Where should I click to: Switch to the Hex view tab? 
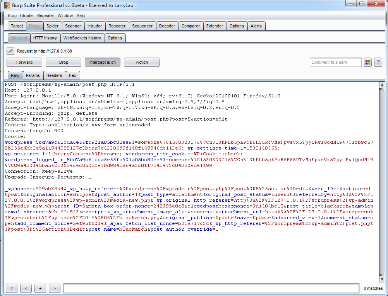[72, 75]
